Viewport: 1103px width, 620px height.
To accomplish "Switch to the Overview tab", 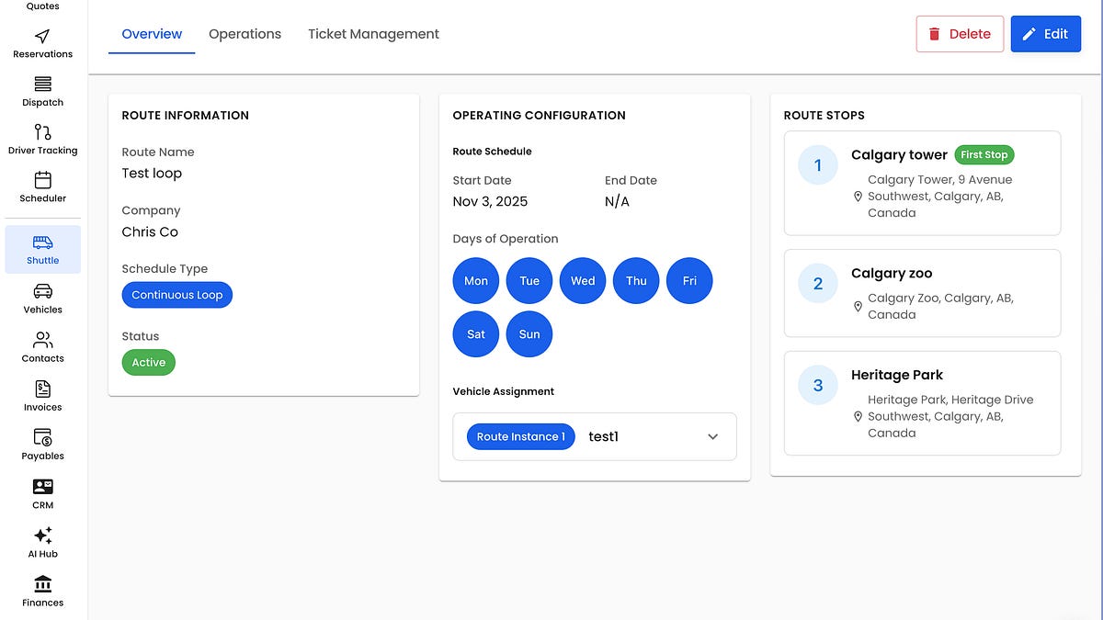I will pyautogui.click(x=152, y=34).
